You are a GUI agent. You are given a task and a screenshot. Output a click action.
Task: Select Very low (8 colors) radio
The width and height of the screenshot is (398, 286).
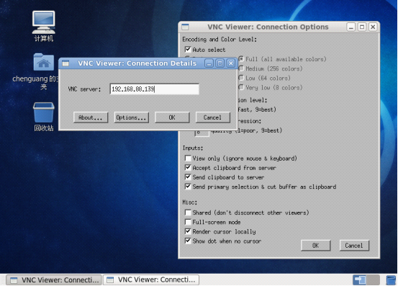click(241, 87)
